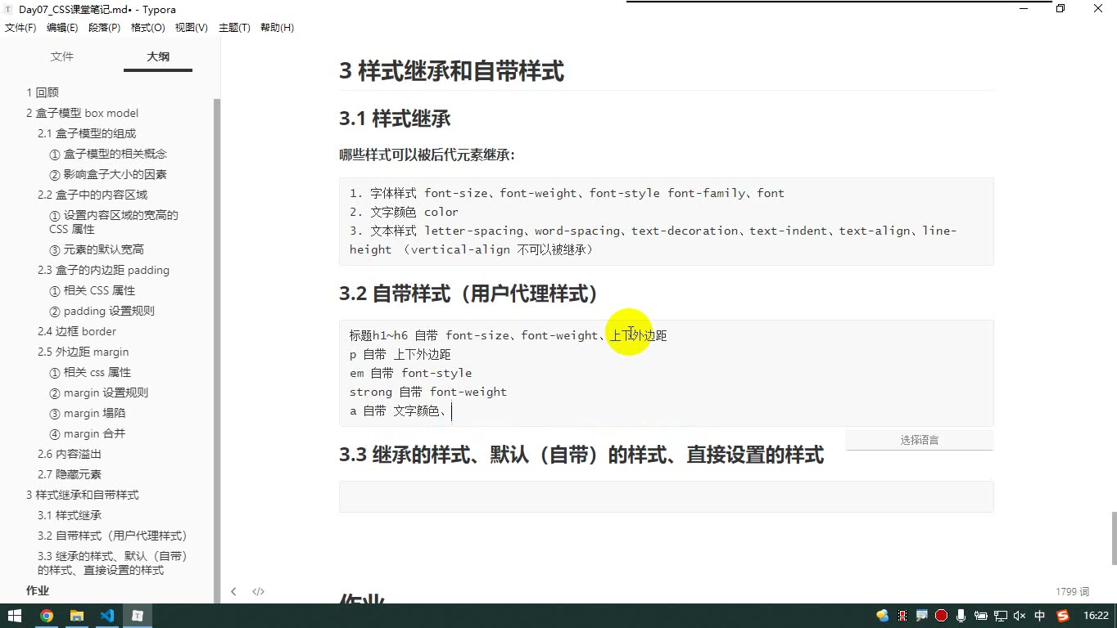
Task: Click the Typora taskbar icon
Action: 138,616
